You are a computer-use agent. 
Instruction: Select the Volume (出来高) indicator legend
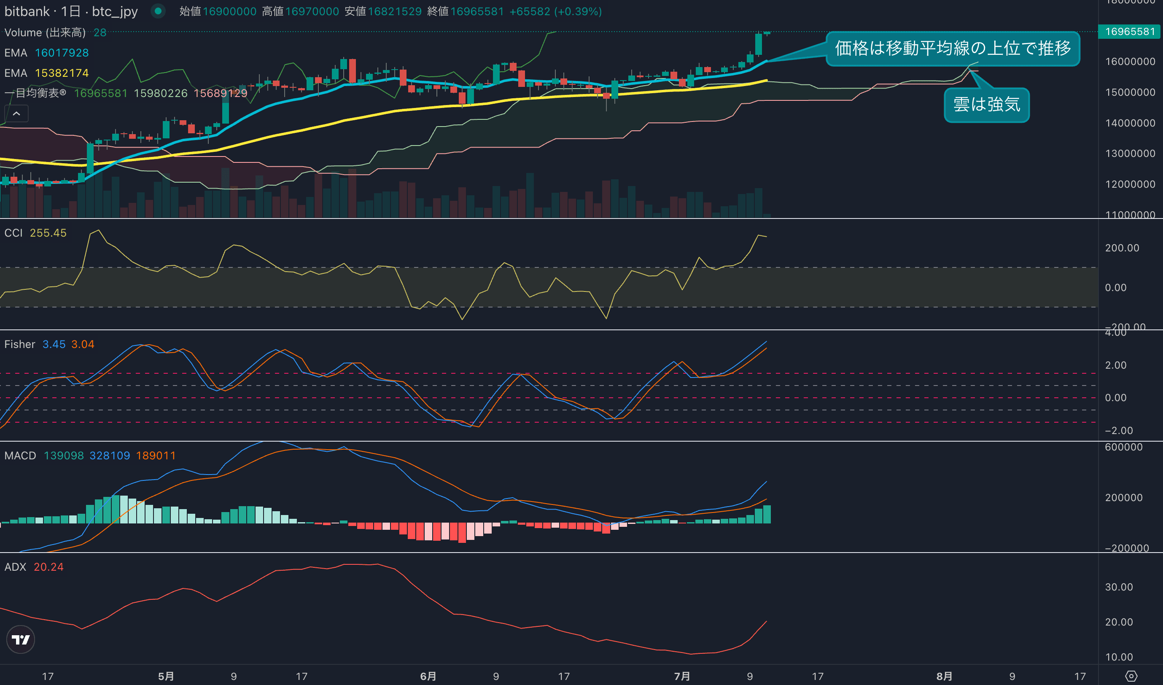45,32
